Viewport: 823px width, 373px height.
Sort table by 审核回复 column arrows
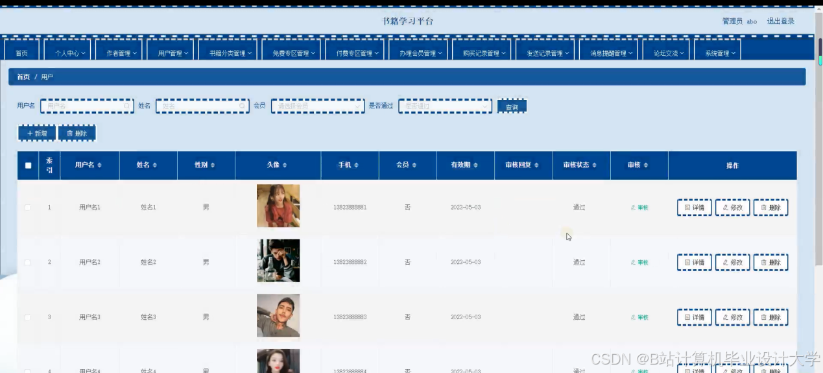click(536, 165)
